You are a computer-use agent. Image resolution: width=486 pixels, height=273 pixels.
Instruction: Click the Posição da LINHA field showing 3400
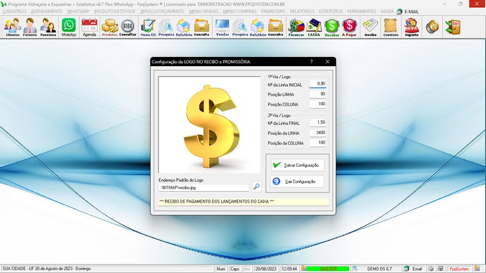[318, 132]
